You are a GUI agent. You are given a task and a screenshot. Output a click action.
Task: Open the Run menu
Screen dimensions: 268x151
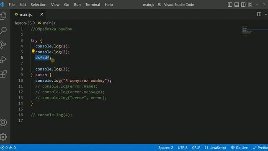point(77,5)
